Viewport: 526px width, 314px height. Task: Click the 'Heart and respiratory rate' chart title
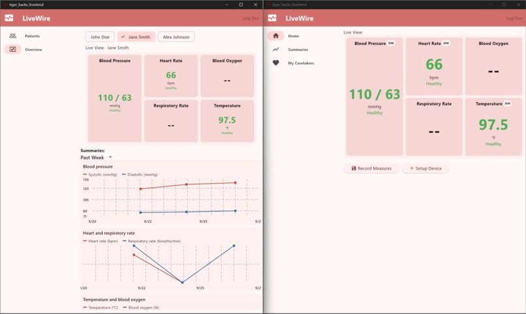click(x=109, y=233)
